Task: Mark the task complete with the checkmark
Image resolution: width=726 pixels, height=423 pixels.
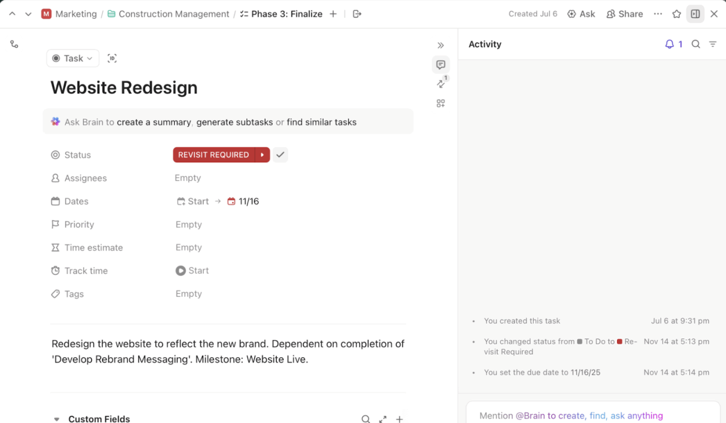Action: point(280,154)
